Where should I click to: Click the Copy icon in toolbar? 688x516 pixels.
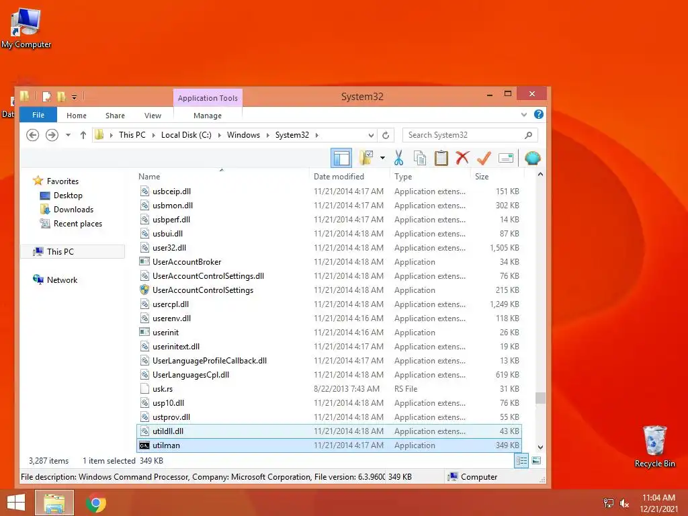(x=420, y=158)
